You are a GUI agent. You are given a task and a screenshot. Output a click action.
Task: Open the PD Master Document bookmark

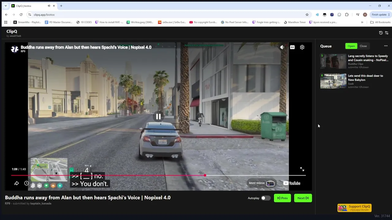pos(58,22)
